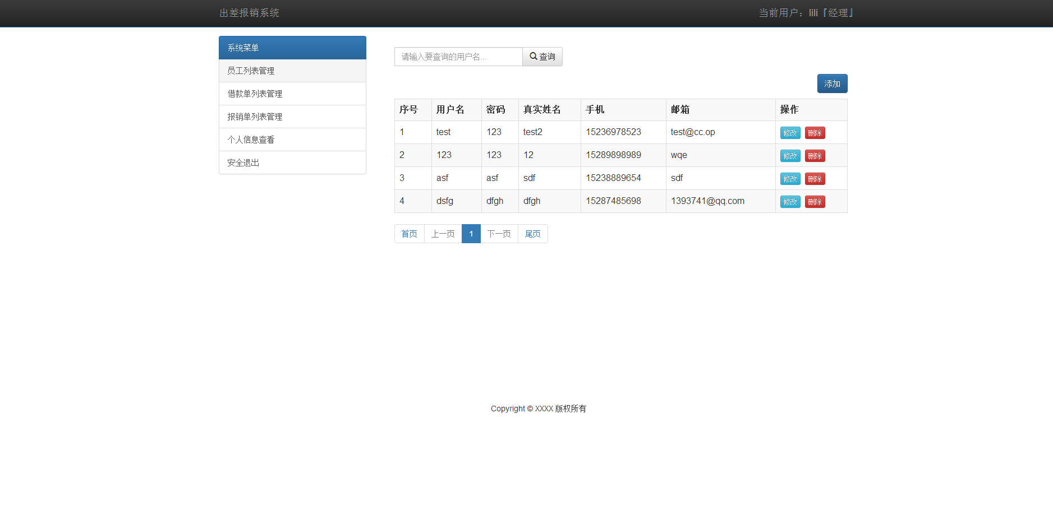This screenshot has height=506, width=1053.
Task: Click email test@cc.op
Action: point(693,132)
